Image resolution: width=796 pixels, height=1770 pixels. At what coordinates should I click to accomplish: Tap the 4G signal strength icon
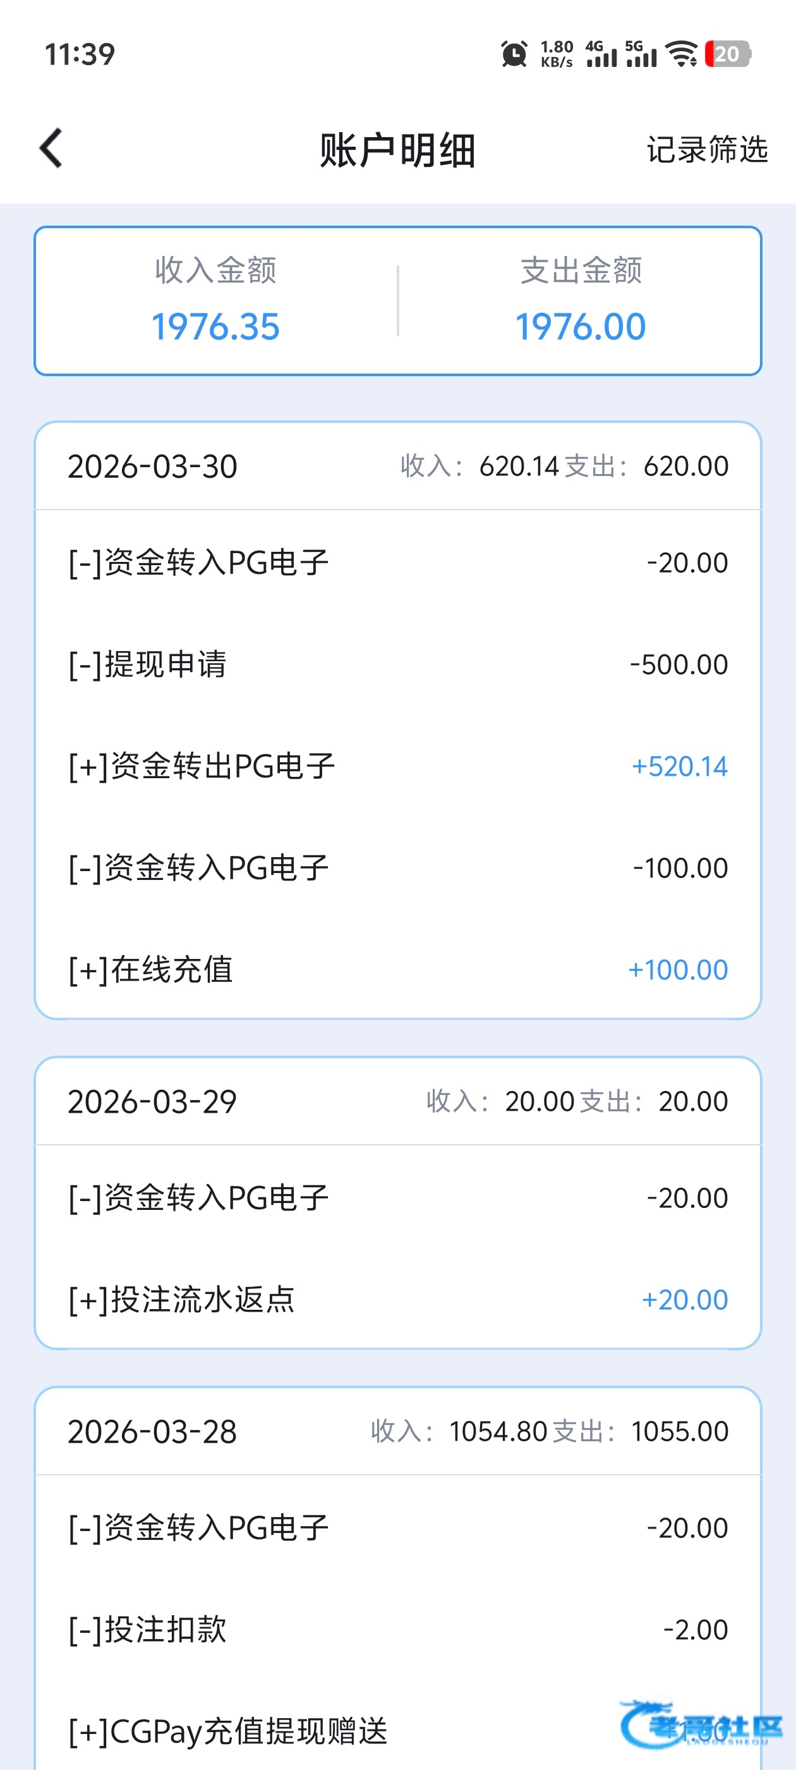[601, 54]
